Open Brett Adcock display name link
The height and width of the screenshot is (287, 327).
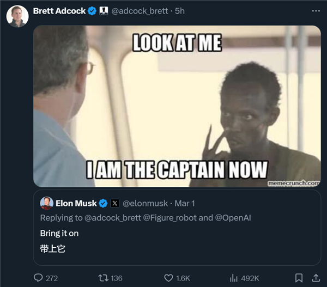click(59, 11)
